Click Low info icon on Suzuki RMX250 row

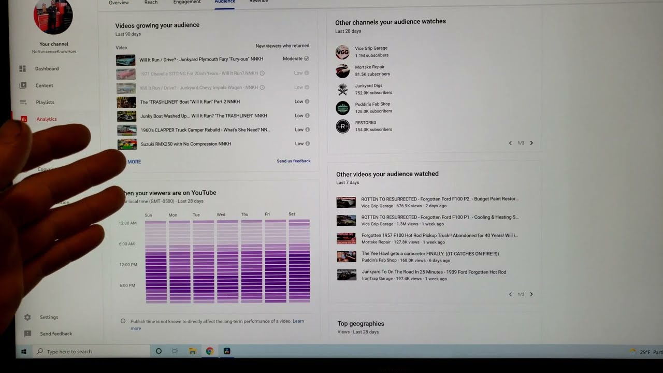tap(308, 144)
